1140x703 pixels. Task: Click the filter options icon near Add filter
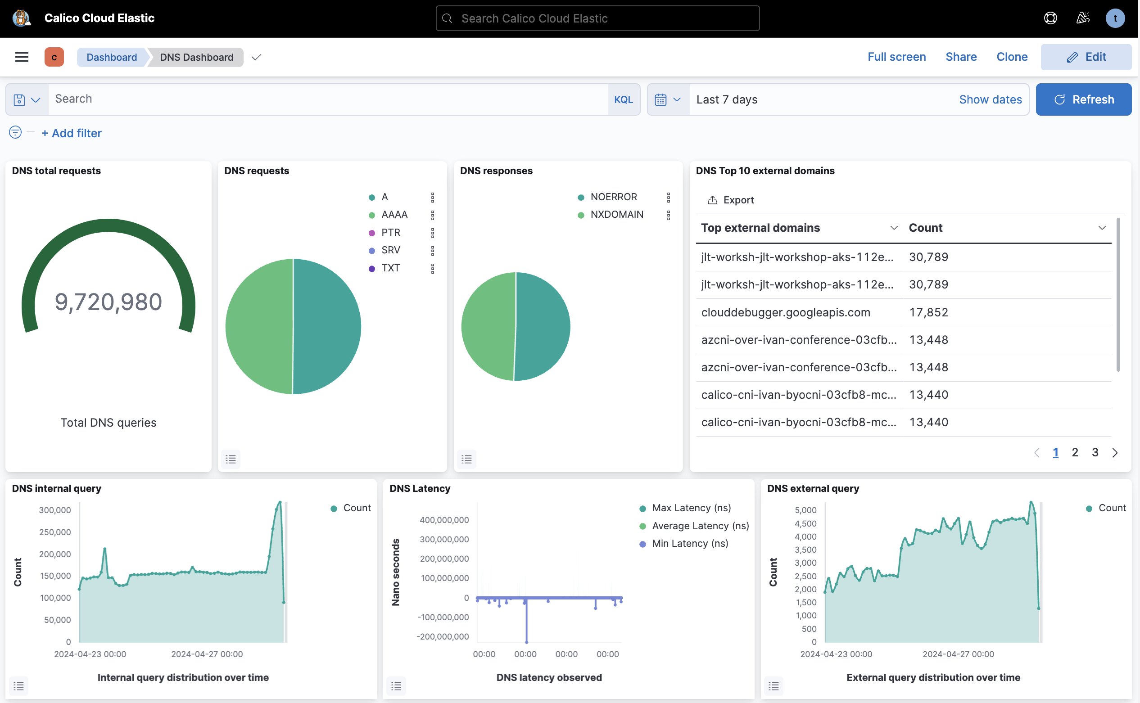click(15, 132)
